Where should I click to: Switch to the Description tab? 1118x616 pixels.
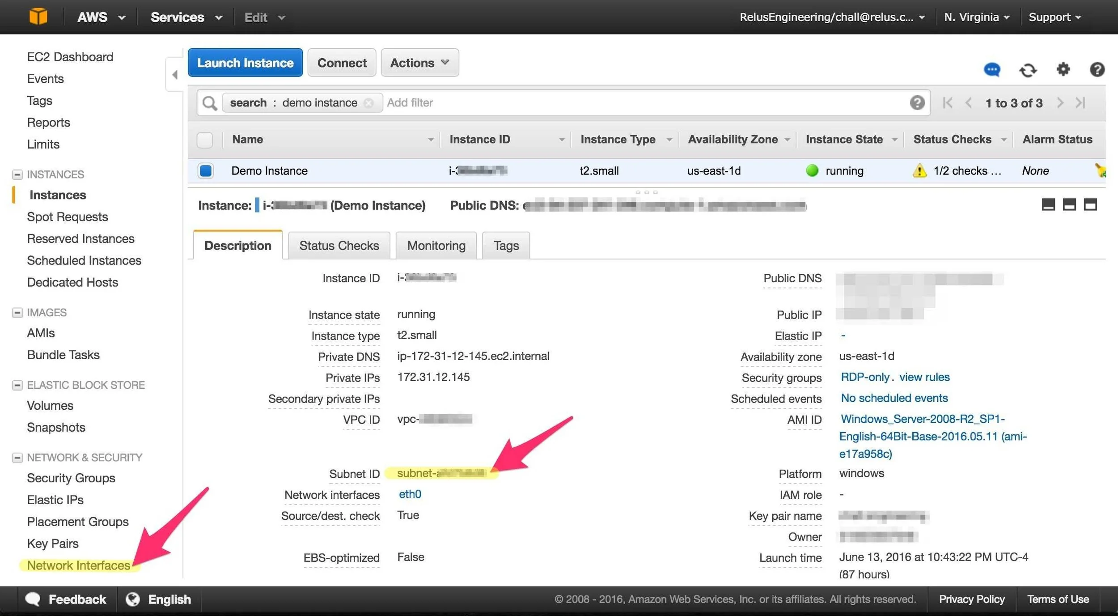tap(238, 245)
